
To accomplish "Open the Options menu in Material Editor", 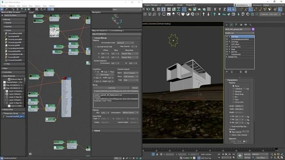I will 37,6.
